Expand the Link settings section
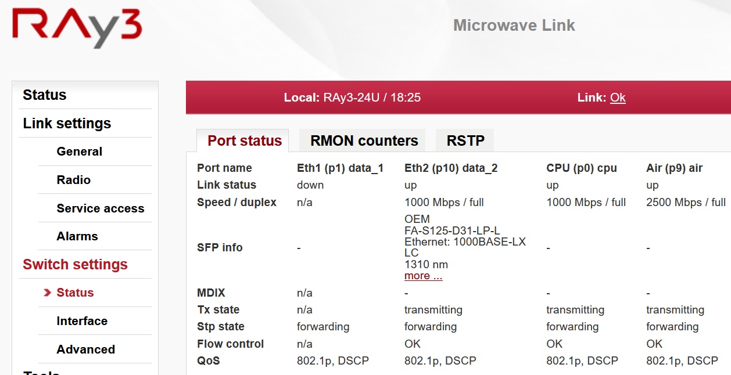731x375 pixels. (67, 123)
